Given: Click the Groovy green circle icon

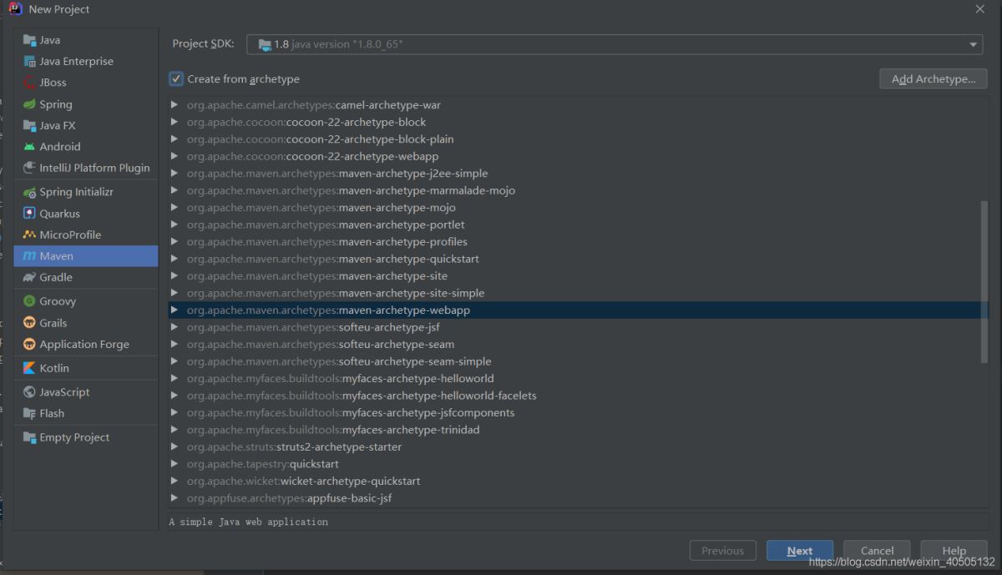Looking at the screenshot, I should [x=29, y=301].
